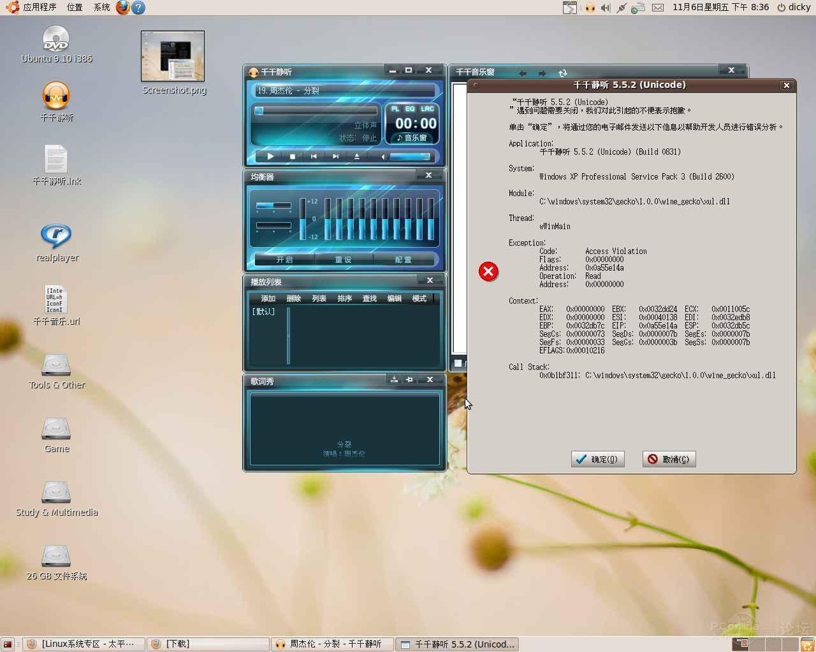
Task: Click the red error icon in dialog
Action: 489,272
